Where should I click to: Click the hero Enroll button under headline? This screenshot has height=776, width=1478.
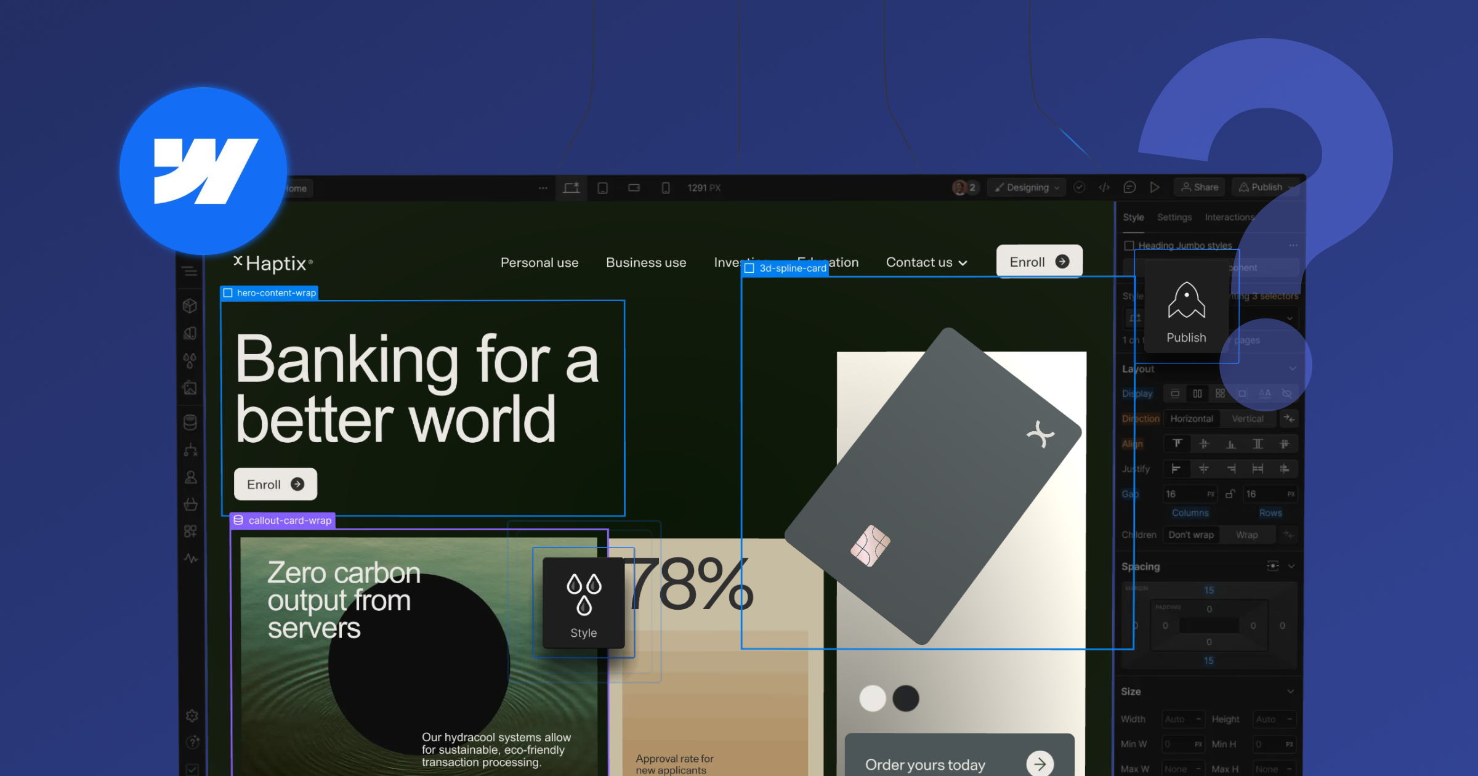275,485
